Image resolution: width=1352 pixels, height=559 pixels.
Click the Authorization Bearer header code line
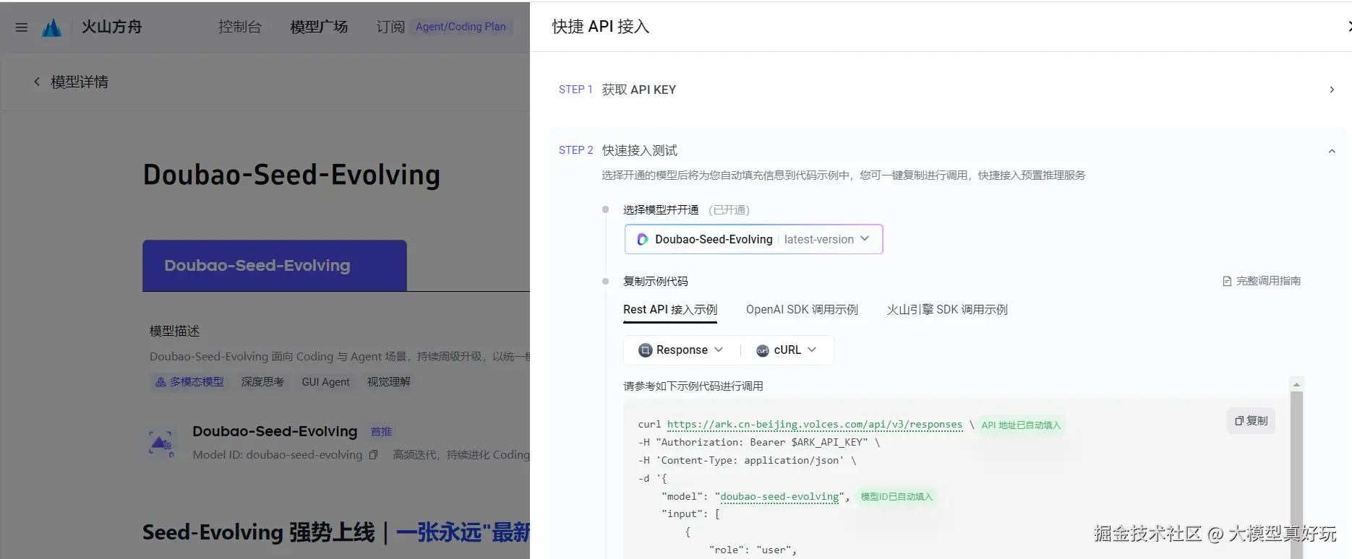(759, 443)
